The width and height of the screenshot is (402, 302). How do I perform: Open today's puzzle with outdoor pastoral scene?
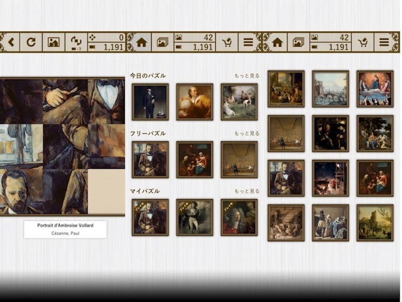pyautogui.click(x=239, y=102)
